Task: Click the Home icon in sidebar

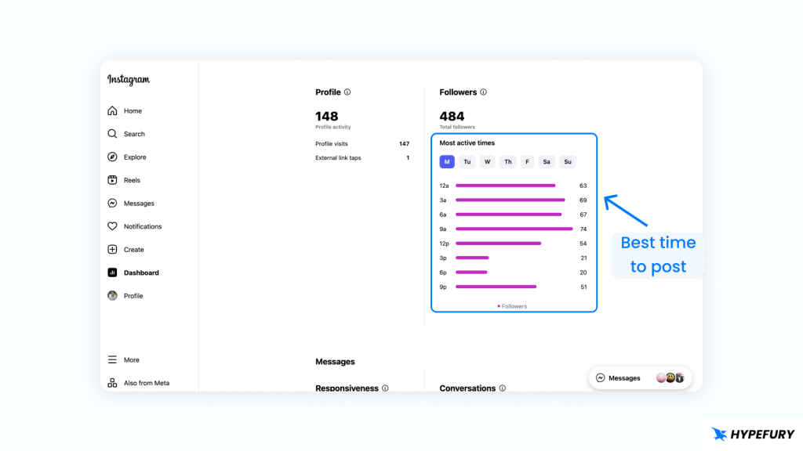Action: [112, 111]
